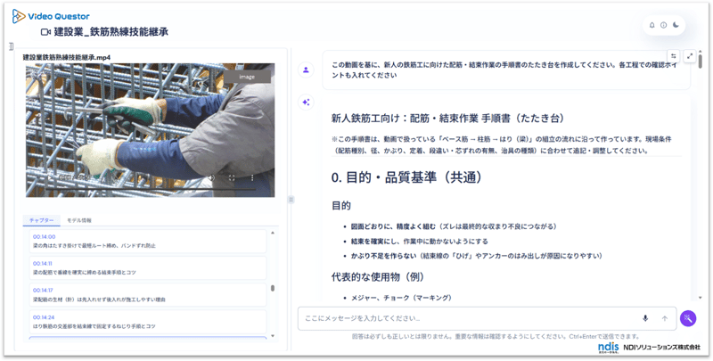Click the chat scrollbar down arrow
The image size is (713, 361).
(700, 298)
